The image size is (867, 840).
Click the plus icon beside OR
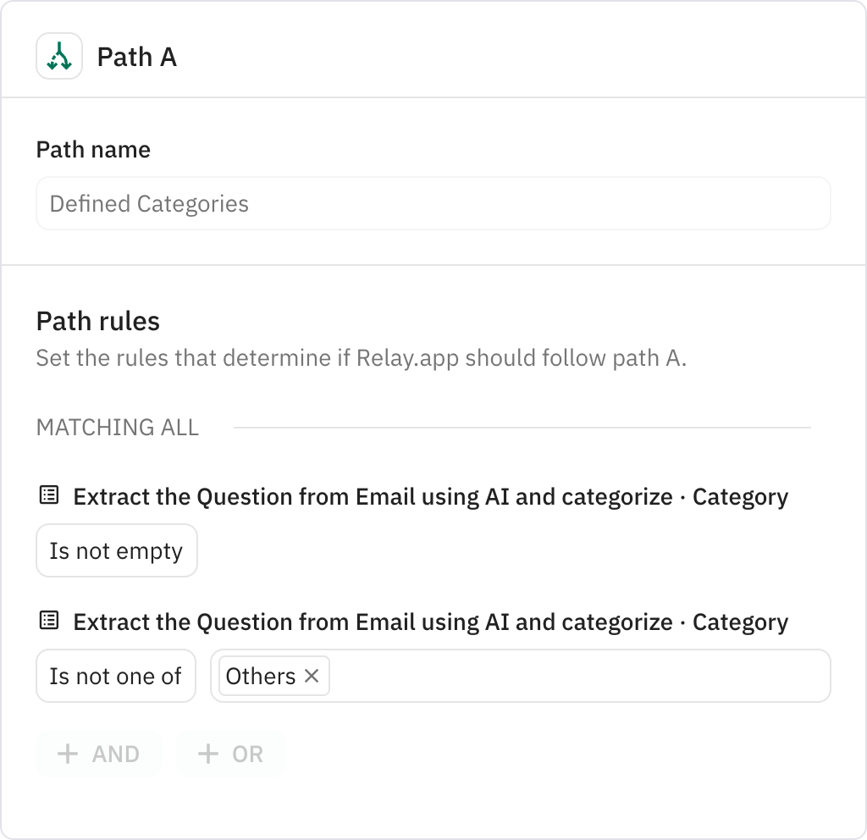coord(207,754)
